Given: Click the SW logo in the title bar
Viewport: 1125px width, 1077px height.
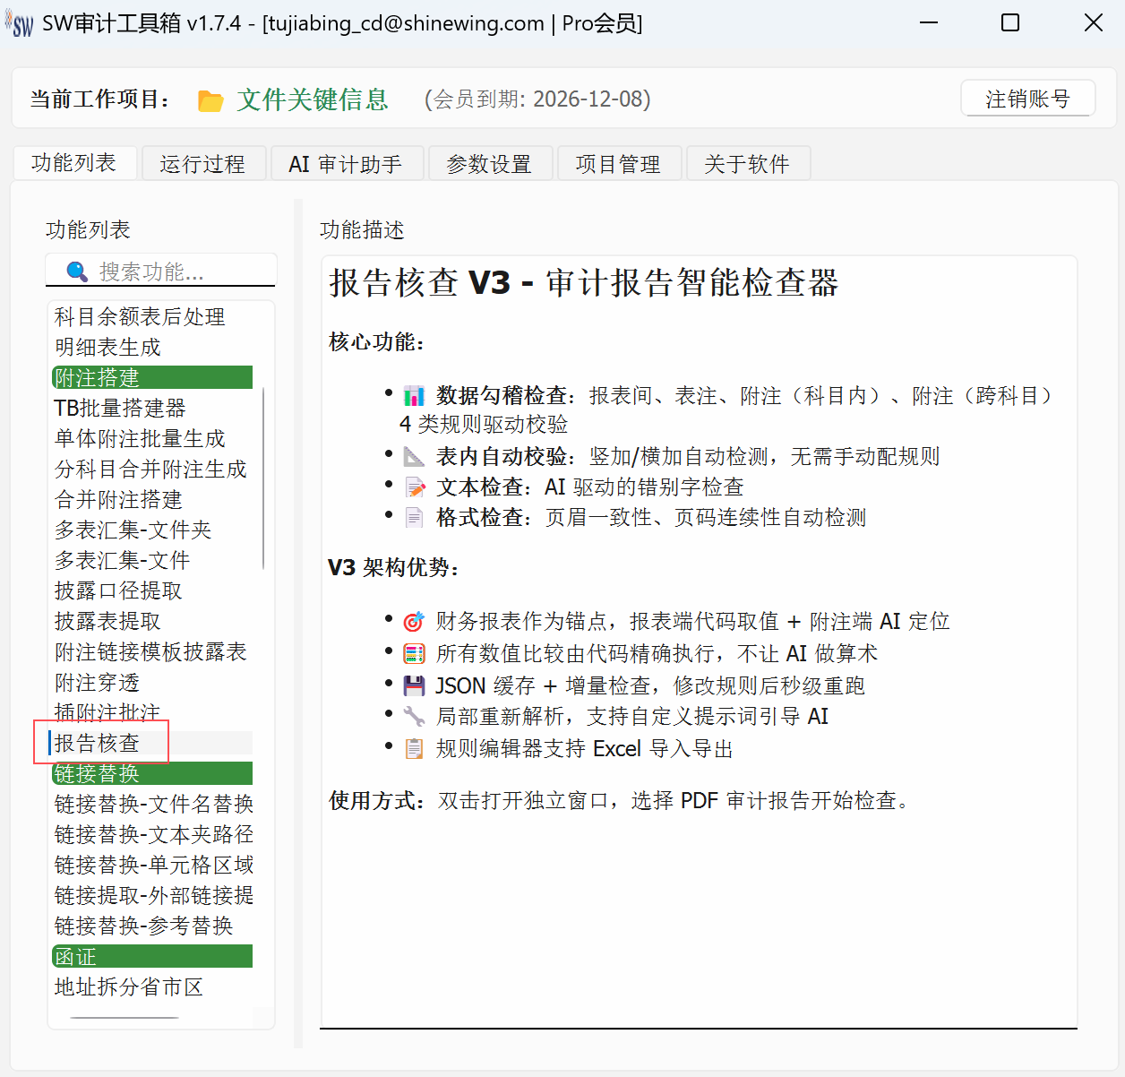Looking at the screenshot, I should point(18,22).
